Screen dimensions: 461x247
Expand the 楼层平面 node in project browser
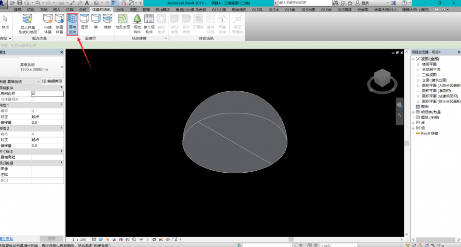418,64
